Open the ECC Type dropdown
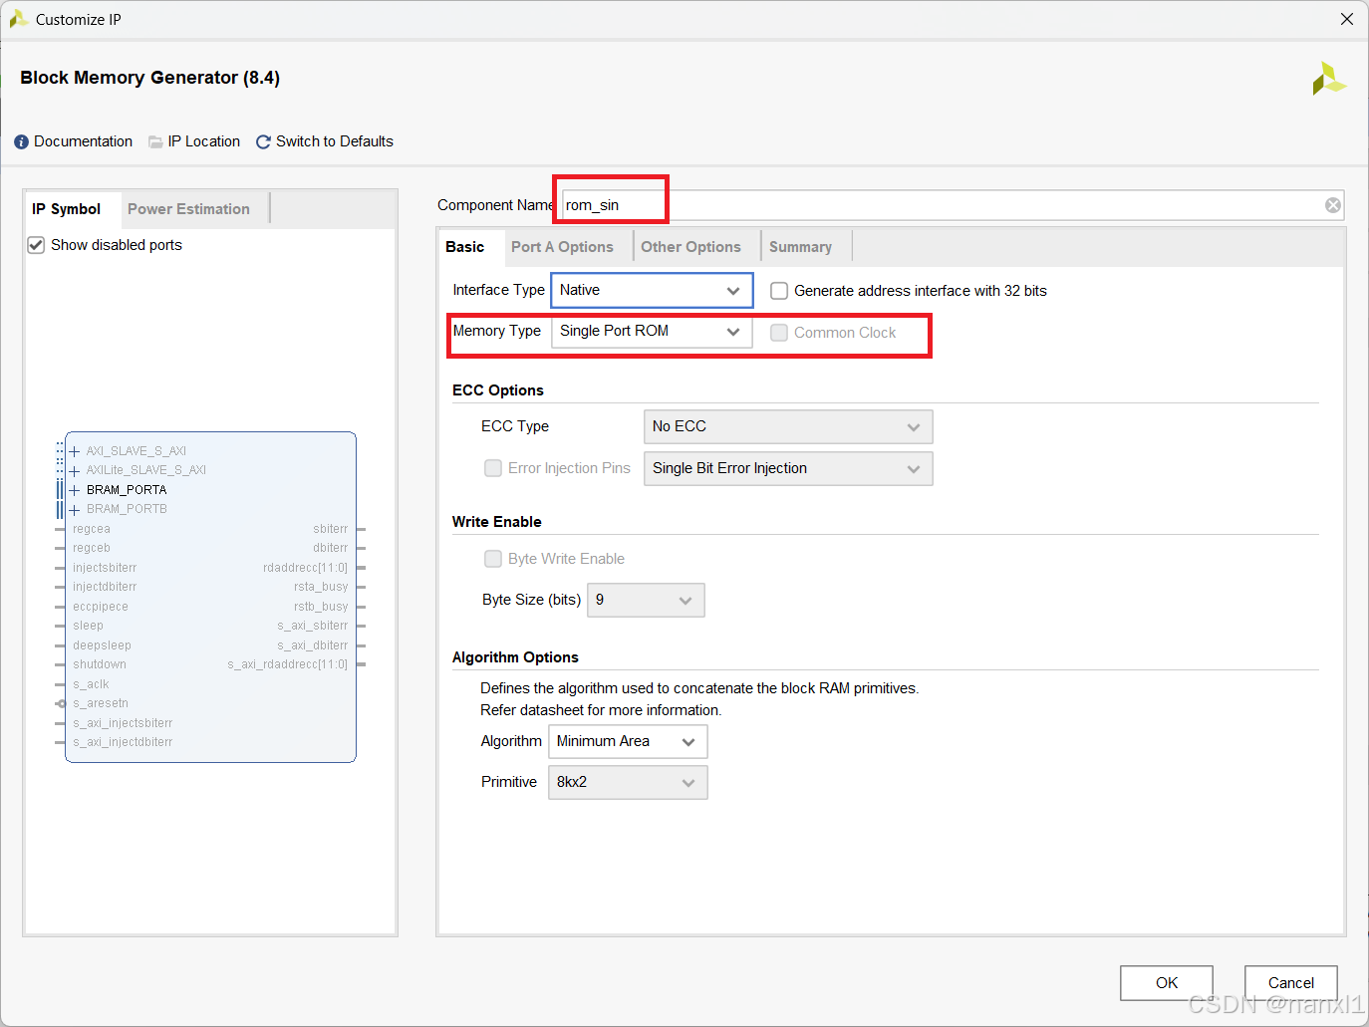Image resolution: width=1369 pixels, height=1027 pixels. (x=788, y=426)
